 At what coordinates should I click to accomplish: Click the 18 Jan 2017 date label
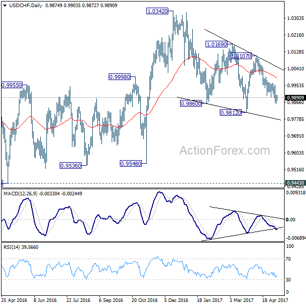[210, 300]
